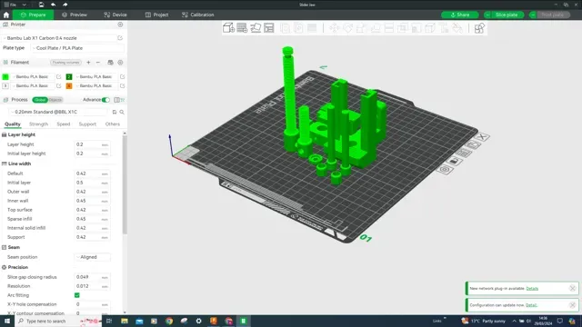Screen dimensions: 582x327
Task: Open filament 2 Bambu PLA Basic dropdown
Action: [x=95, y=76]
